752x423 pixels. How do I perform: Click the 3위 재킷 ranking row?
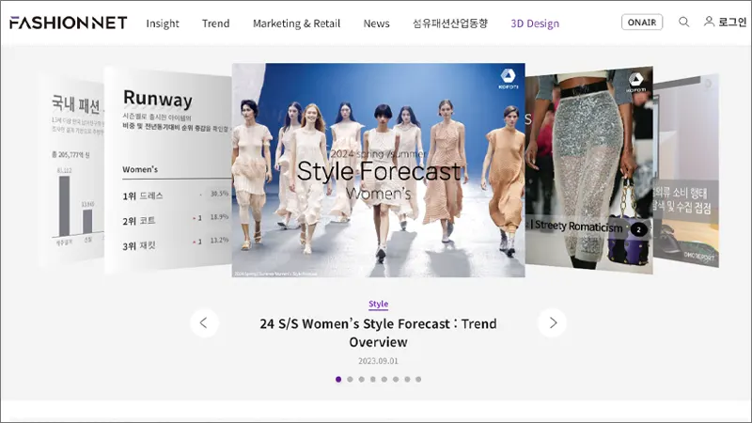tap(176, 243)
